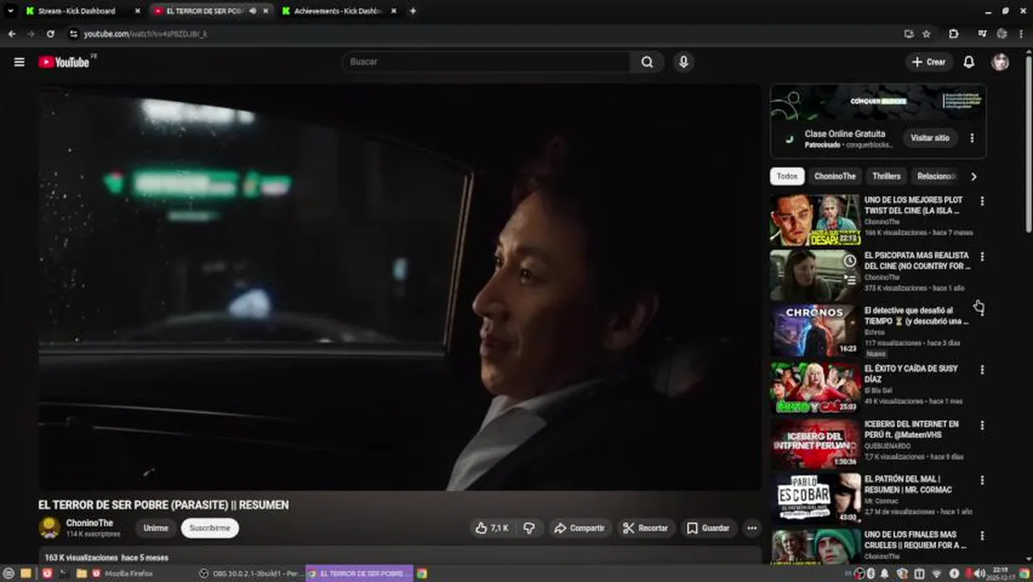The height and width of the screenshot is (582, 1033).
Task: Open options for SUSY DÍAZ video
Action: tap(982, 369)
